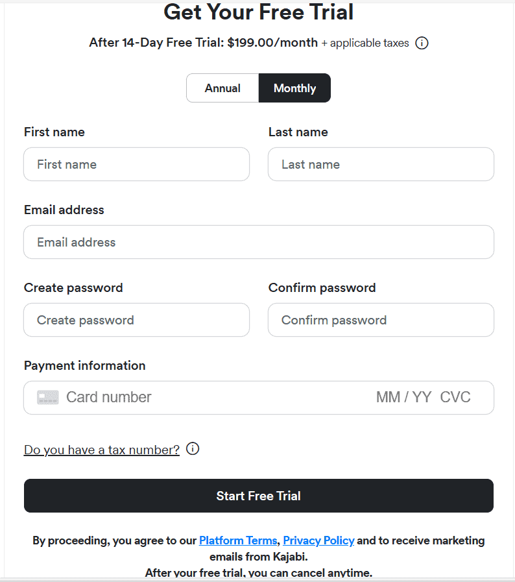The image size is (515, 582).
Task: Focus the Confirm password field
Action: pos(381,320)
